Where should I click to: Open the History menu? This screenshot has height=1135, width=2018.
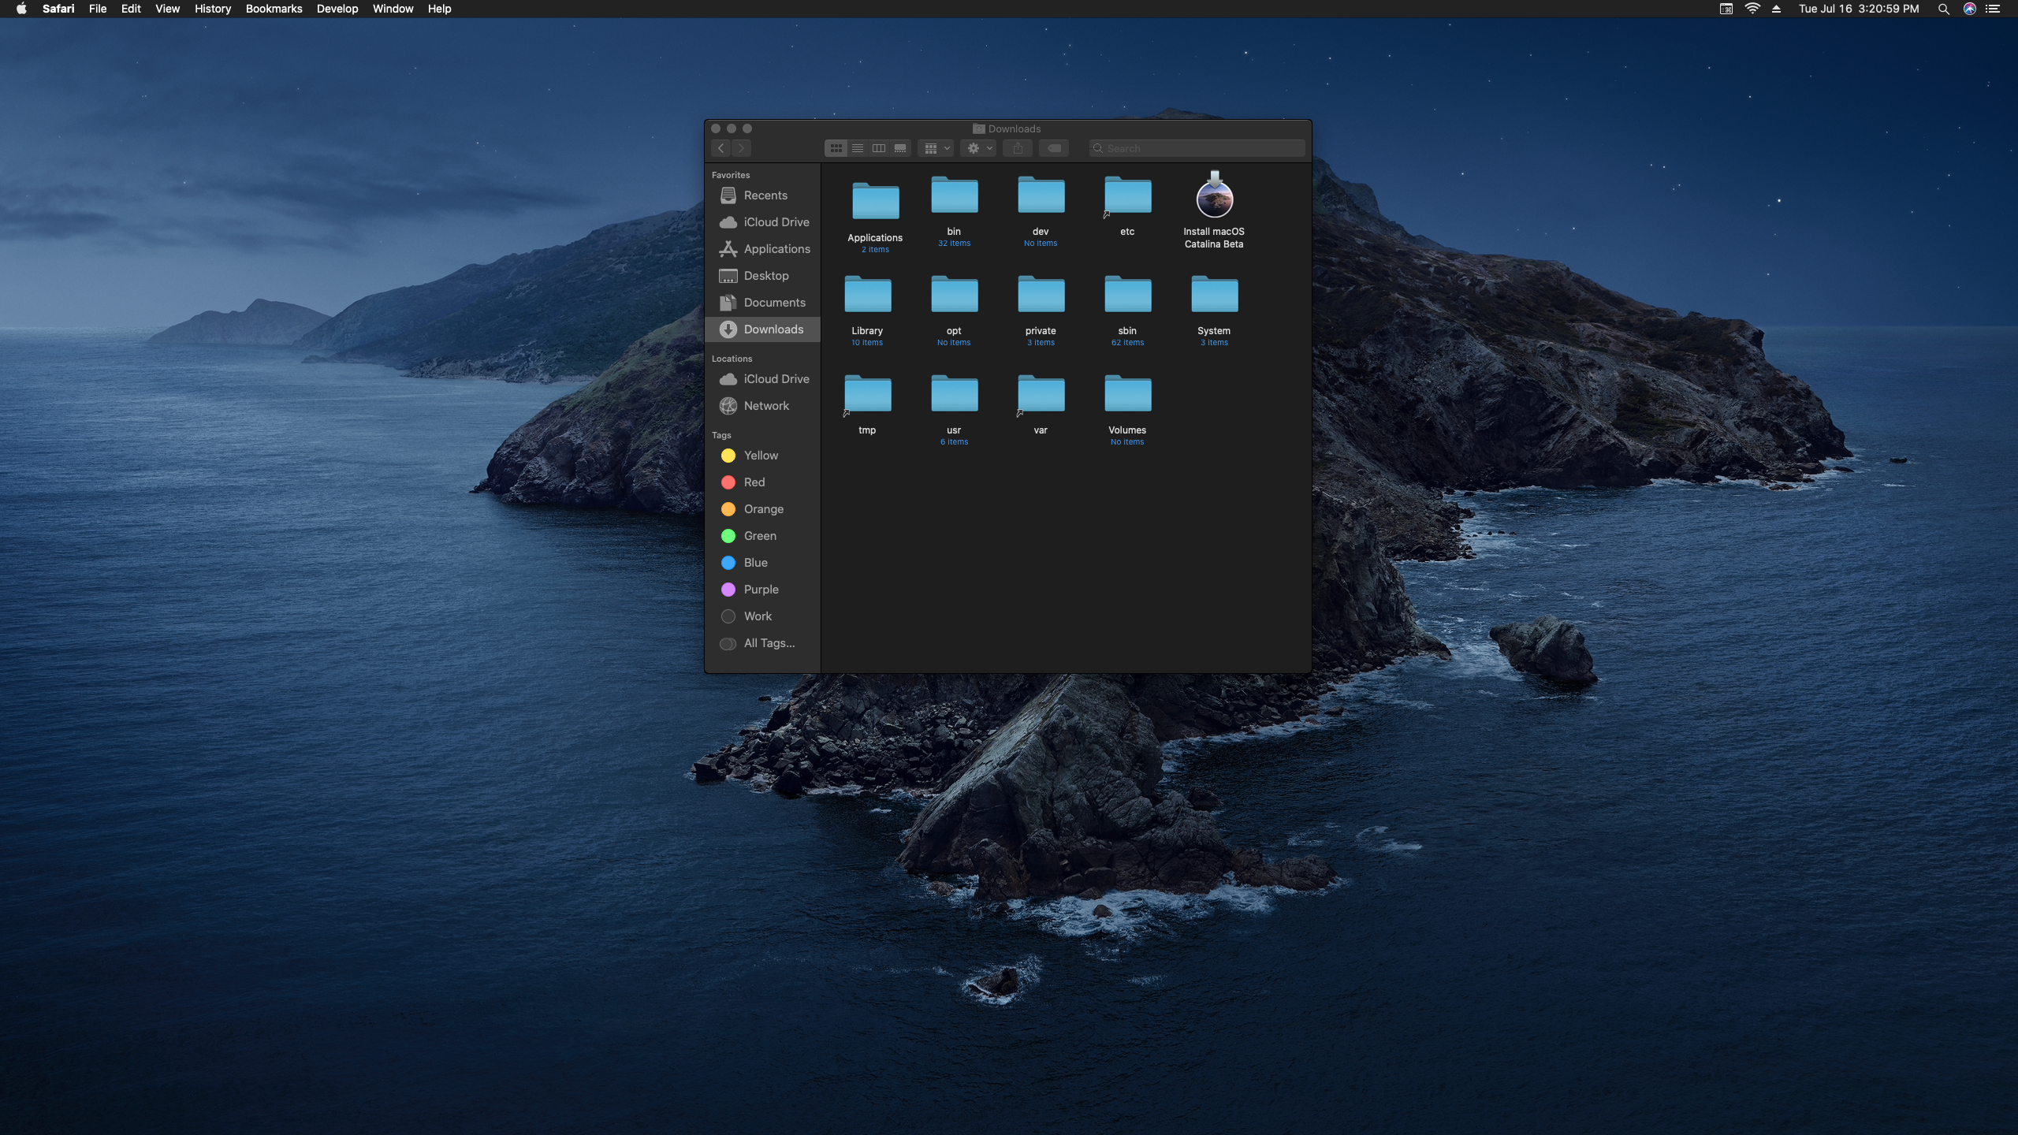click(x=213, y=9)
